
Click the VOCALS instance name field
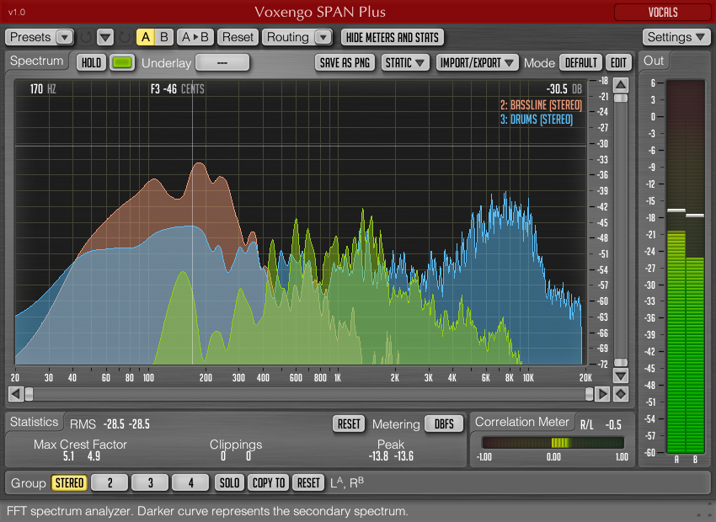pos(662,13)
